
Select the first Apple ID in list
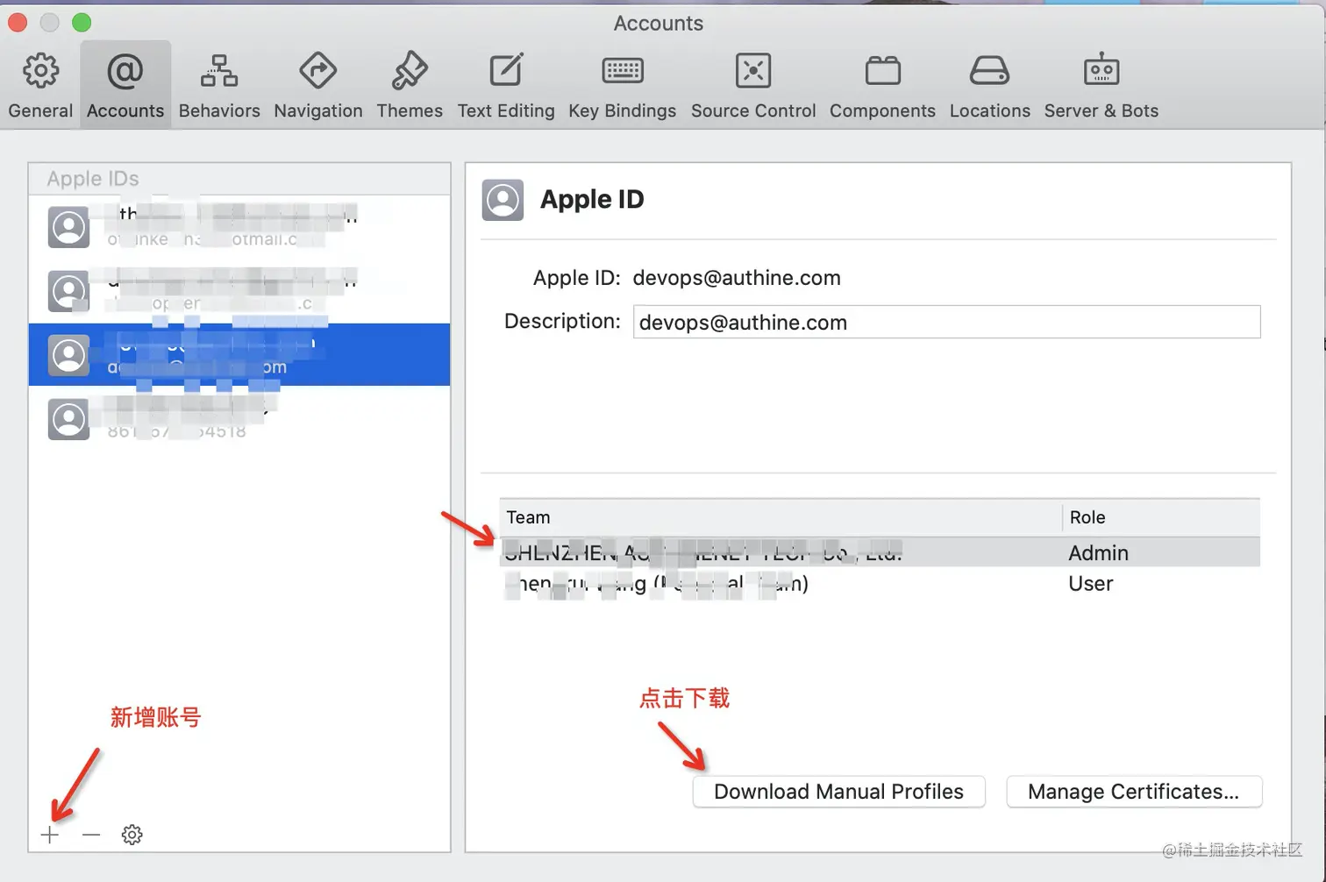[x=239, y=227]
